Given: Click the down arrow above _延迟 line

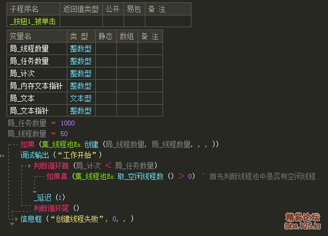Looking at the screenshot, I should [x=34, y=192].
